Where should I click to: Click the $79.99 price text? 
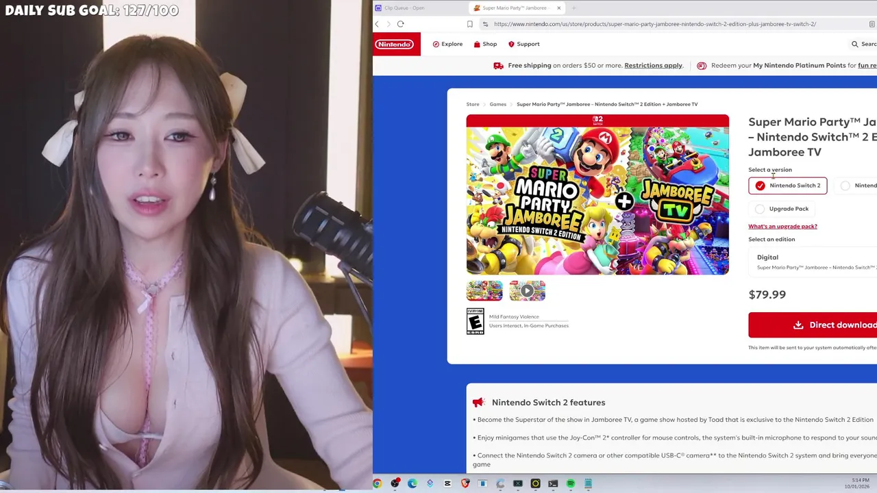pyautogui.click(x=767, y=294)
